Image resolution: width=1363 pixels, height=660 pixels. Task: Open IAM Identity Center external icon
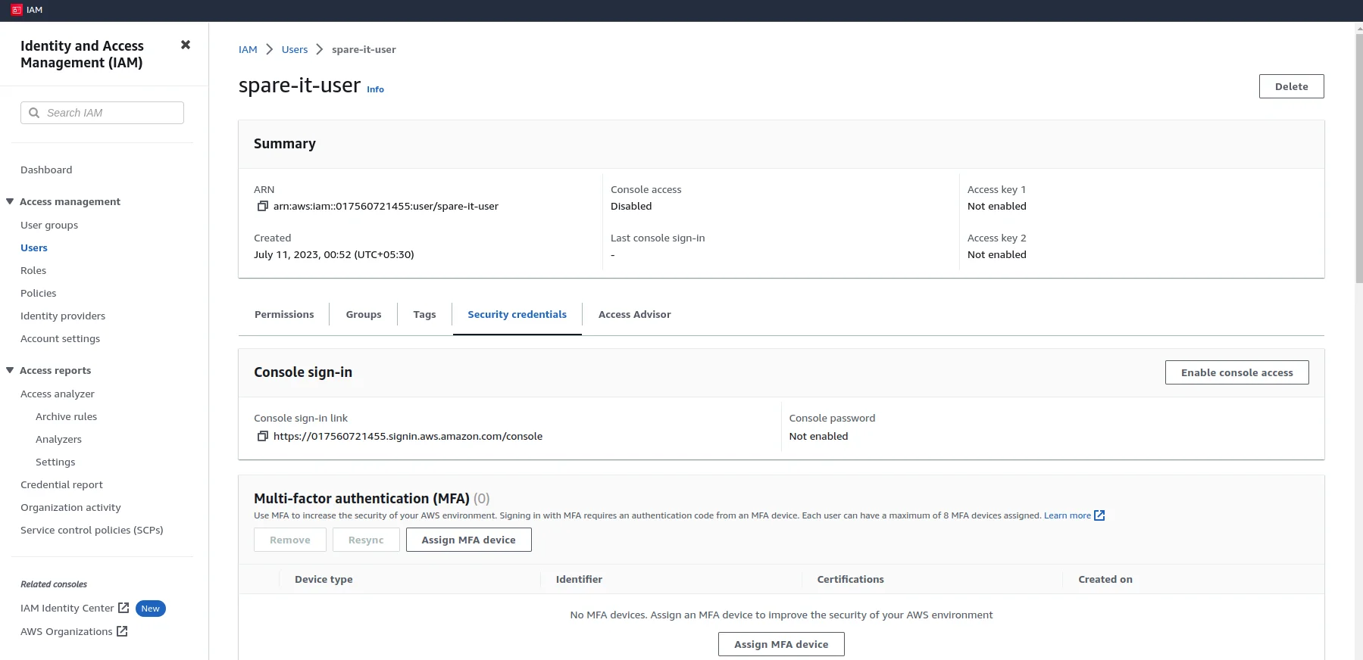coord(123,608)
